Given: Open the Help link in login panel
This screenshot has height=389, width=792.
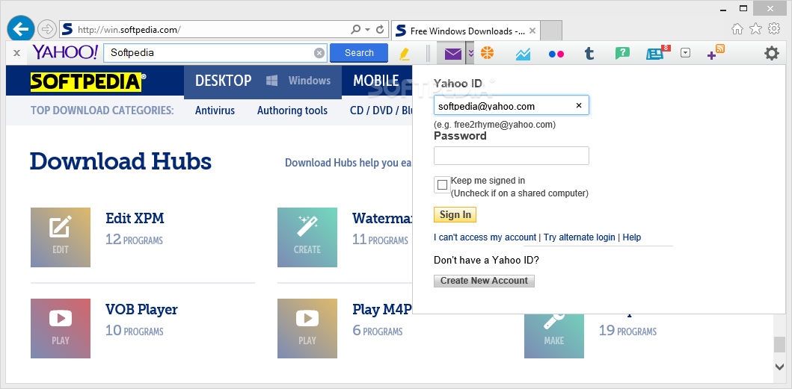Looking at the screenshot, I should (631, 237).
